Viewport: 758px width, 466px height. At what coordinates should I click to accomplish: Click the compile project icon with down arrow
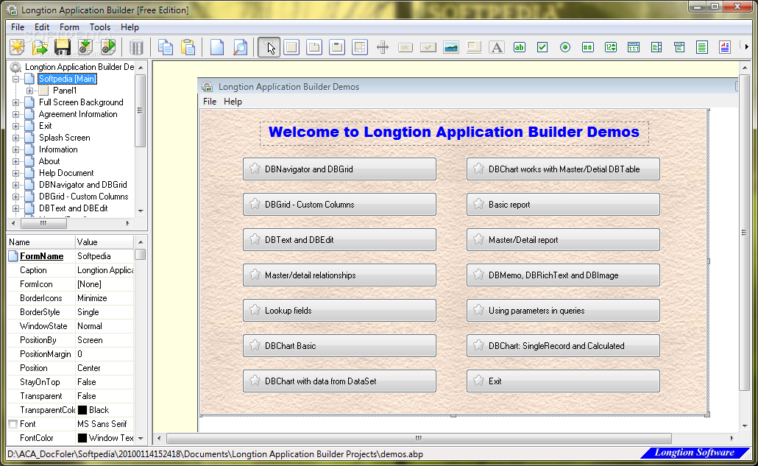[85, 47]
